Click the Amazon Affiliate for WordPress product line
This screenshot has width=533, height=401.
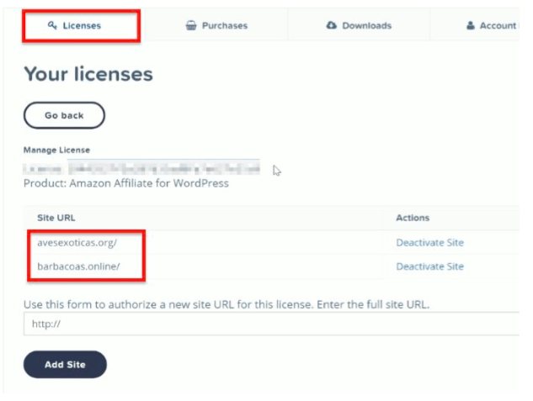click(126, 182)
